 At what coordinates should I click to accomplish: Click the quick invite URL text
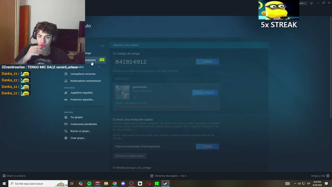coord(137,146)
